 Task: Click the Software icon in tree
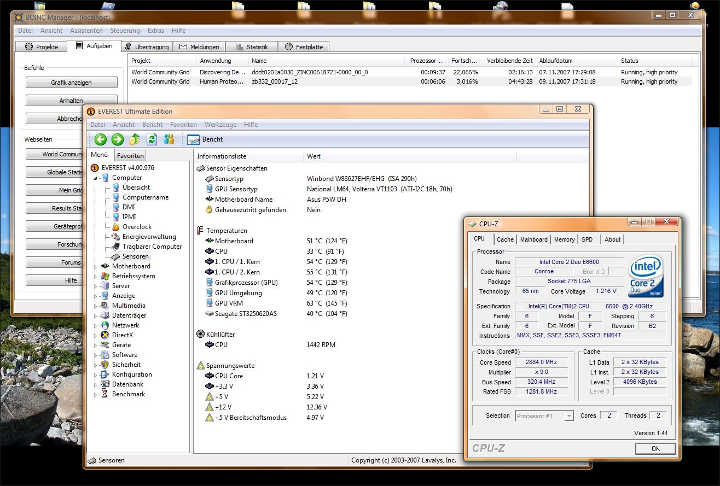[x=106, y=355]
